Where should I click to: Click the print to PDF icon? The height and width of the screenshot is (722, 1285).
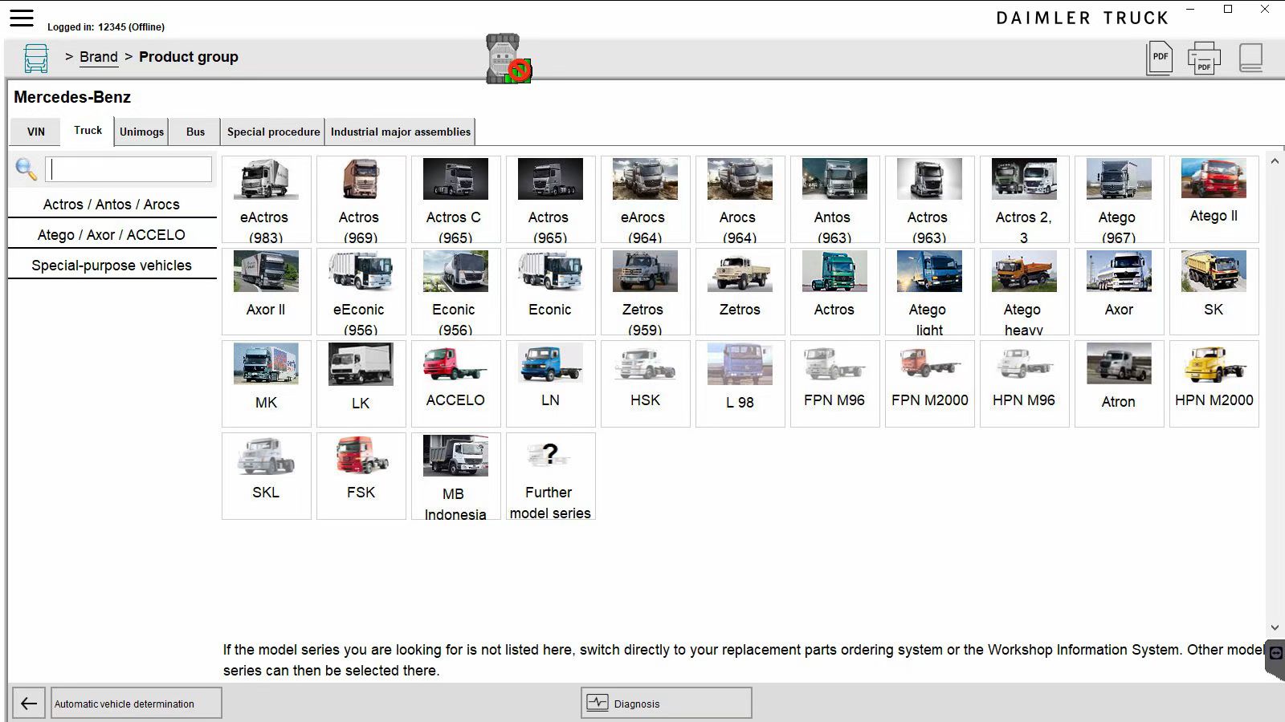tap(1203, 58)
